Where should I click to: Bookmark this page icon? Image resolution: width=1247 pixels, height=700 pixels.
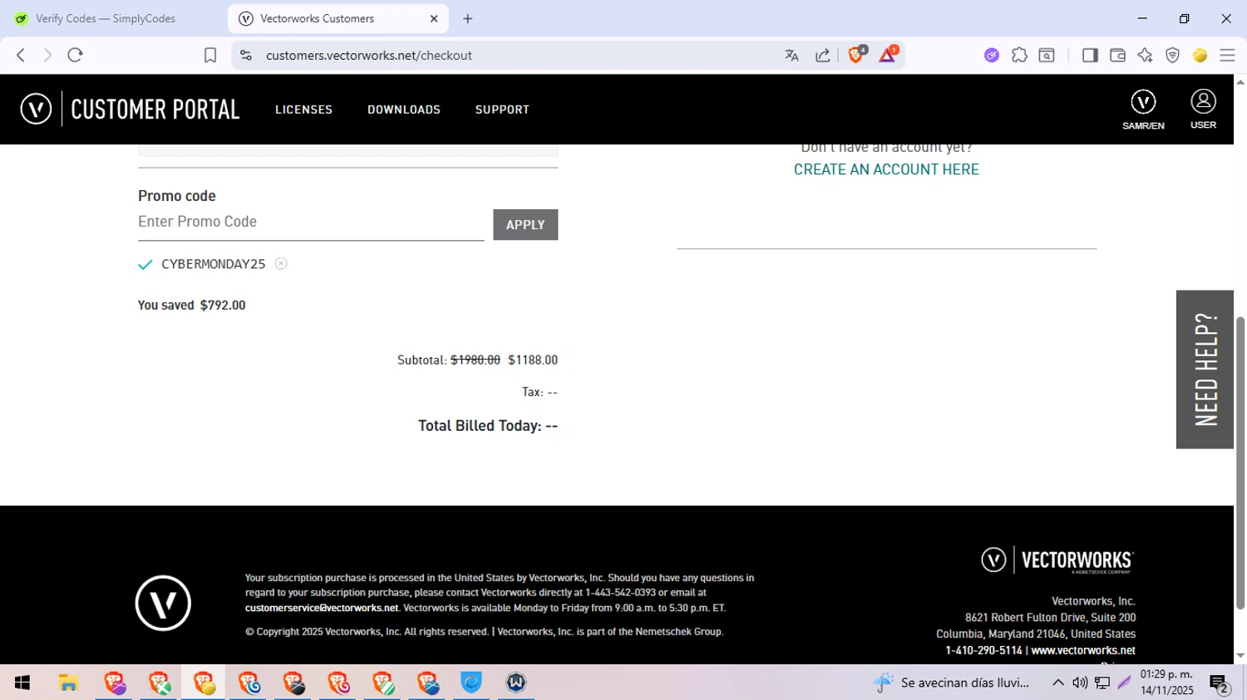(x=210, y=55)
